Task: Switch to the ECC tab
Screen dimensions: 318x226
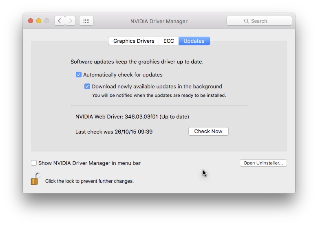Action: (169, 41)
